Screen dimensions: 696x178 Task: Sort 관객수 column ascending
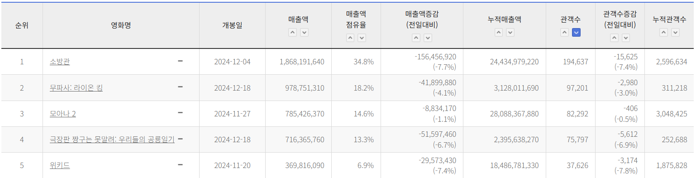point(564,32)
